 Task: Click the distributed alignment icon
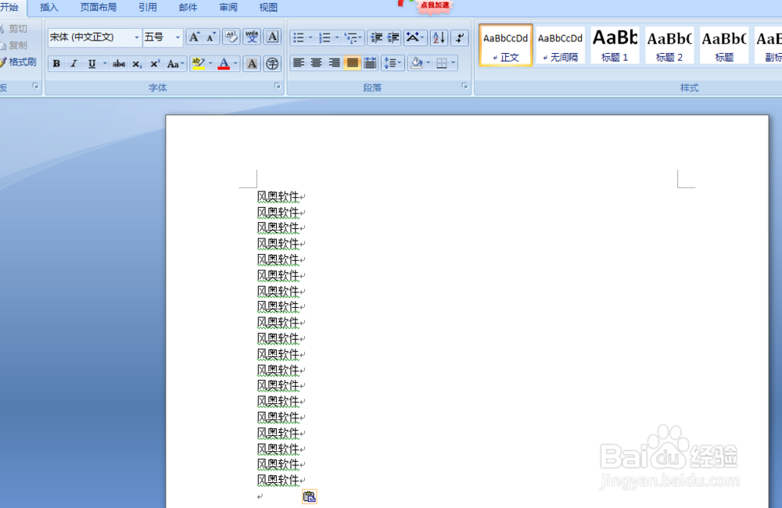pyautogui.click(x=370, y=63)
